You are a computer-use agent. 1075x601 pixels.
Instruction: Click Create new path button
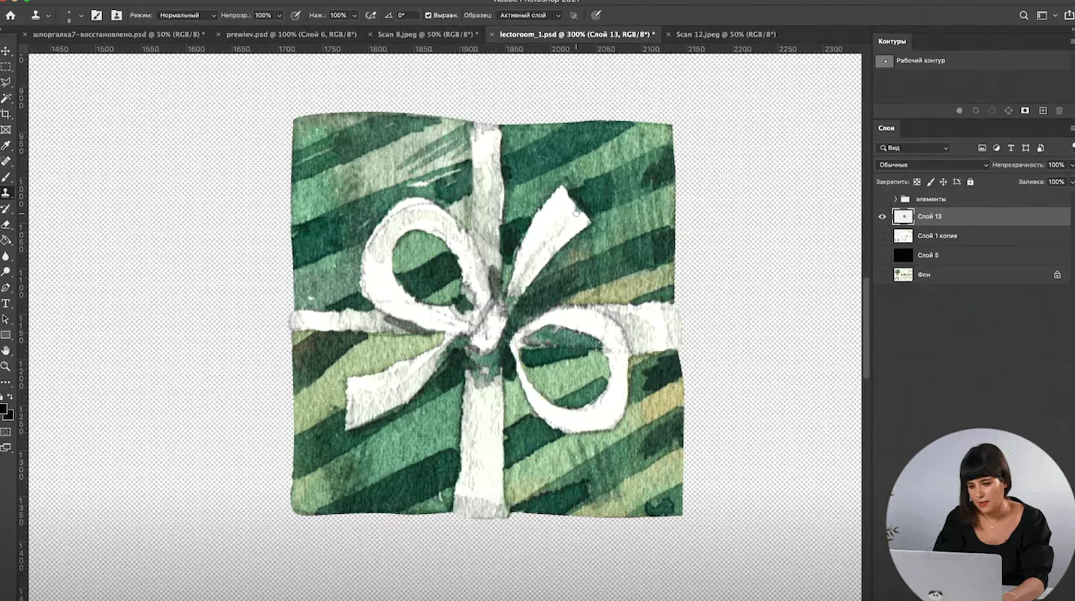click(x=1043, y=110)
